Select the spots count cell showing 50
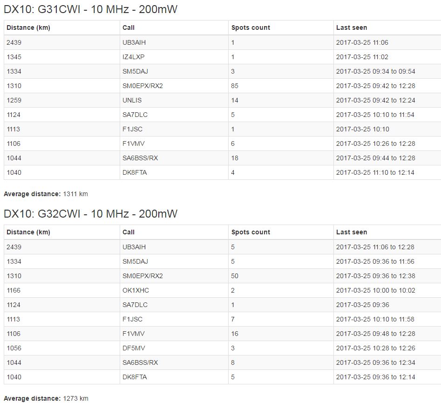 coord(235,276)
